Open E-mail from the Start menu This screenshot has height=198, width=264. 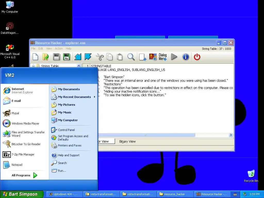[24, 101]
